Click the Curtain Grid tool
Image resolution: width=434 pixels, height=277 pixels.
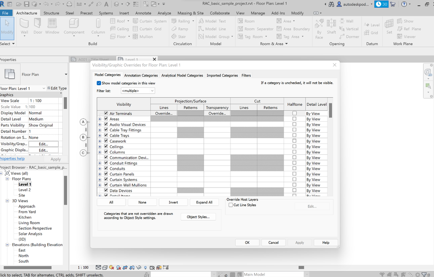tap(147, 29)
